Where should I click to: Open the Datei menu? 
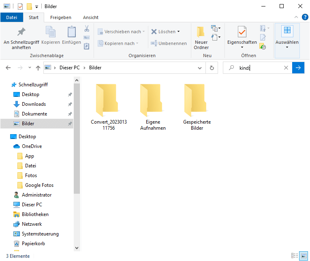tap(12, 17)
